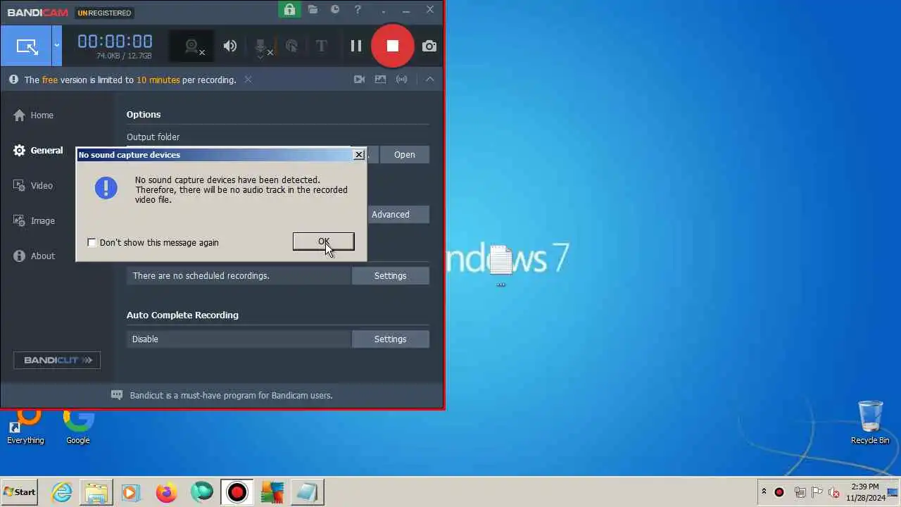The width and height of the screenshot is (901, 507).
Task: Click the image icon in notice bar
Action: [380, 80]
